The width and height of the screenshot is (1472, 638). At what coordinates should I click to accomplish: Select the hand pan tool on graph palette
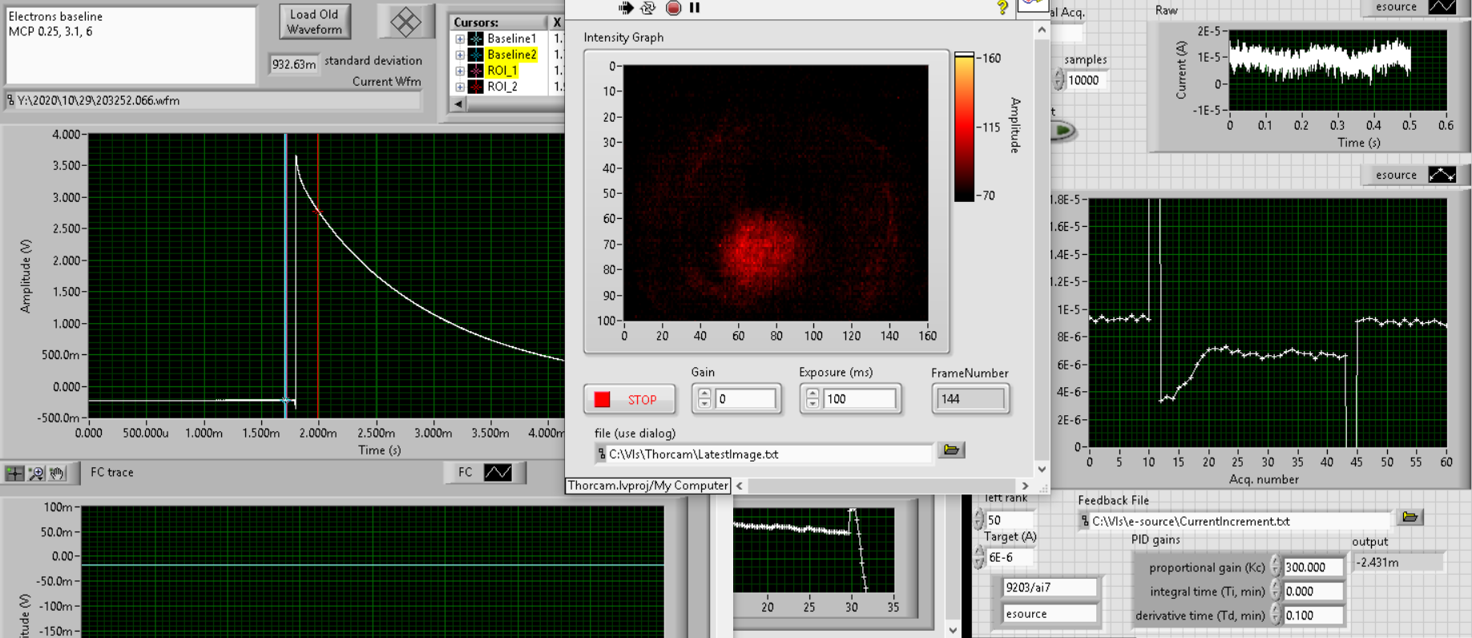(x=57, y=474)
